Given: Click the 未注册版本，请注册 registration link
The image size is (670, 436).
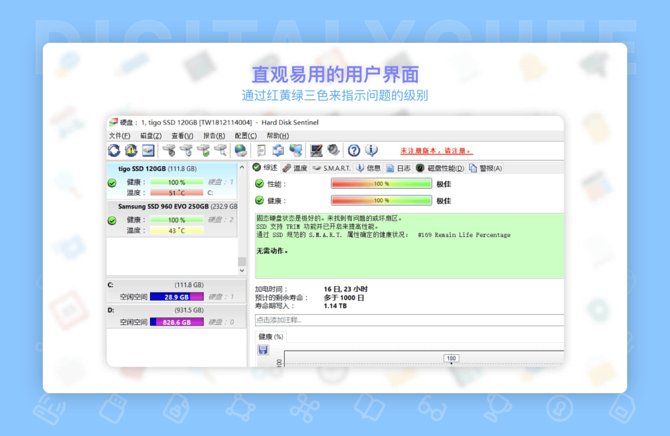Looking at the screenshot, I should point(436,151).
